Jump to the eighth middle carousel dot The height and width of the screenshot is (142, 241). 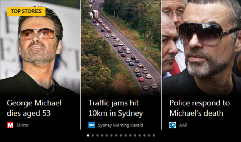point(121,135)
